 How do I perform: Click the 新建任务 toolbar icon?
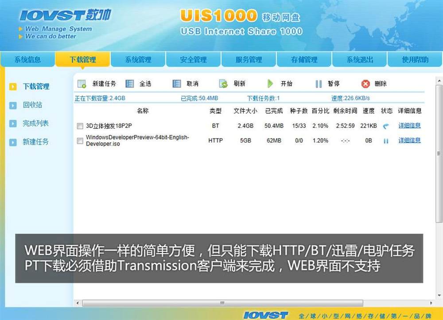pyautogui.click(x=82, y=84)
